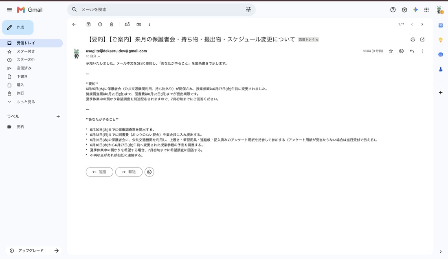
Task: Open 送信済み sent folder
Action: (x=31, y=68)
